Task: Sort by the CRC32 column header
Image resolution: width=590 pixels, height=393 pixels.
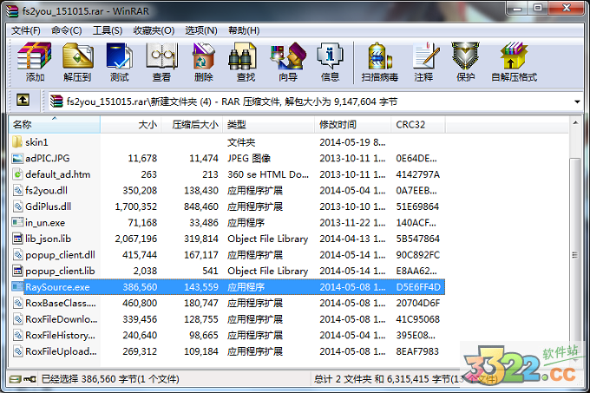Action: 418,124
